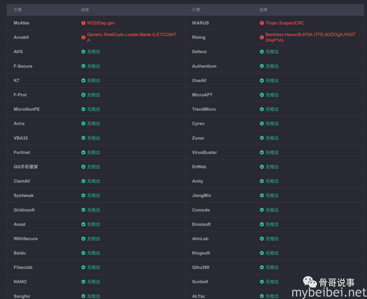
Task: Click the left 引擎 column header
Action: point(18,10)
